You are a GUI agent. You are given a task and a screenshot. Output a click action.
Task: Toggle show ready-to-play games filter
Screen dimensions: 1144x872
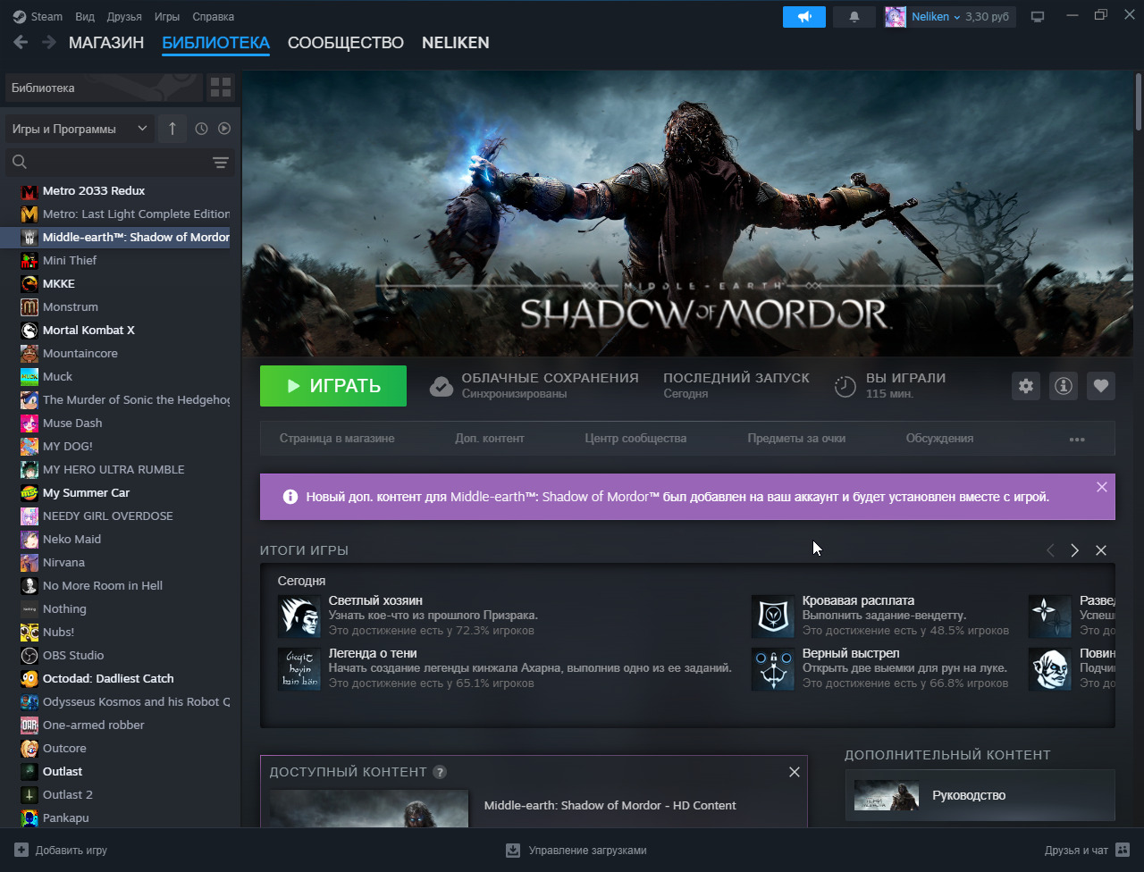pos(224,129)
